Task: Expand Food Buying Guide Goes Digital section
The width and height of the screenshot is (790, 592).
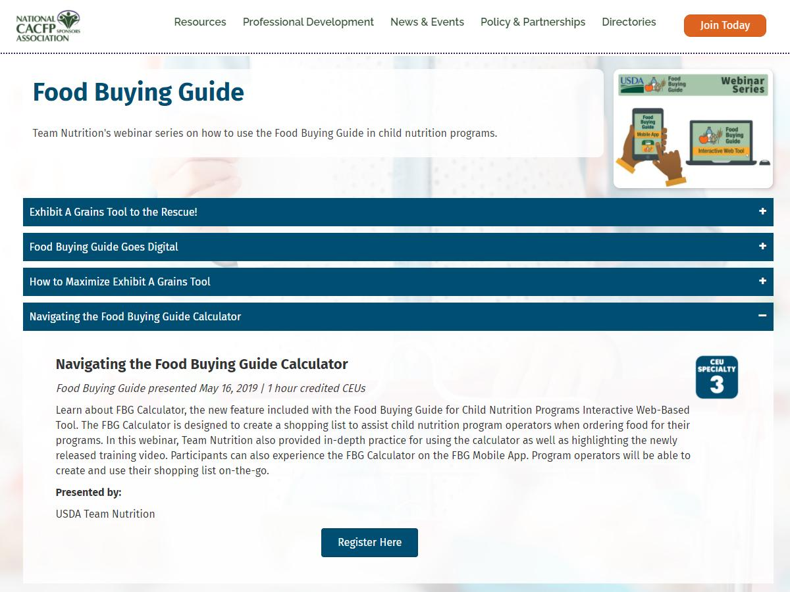Action: point(398,247)
